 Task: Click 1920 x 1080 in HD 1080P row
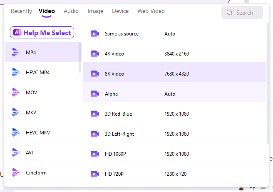coord(176,154)
